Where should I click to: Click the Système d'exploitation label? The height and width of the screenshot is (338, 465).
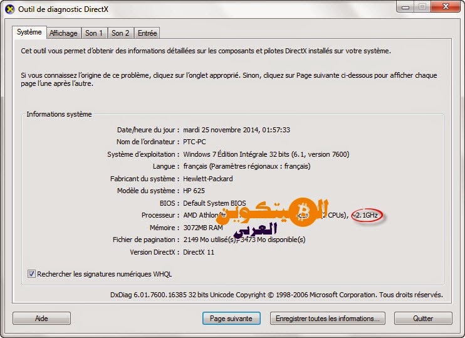(143, 154)
